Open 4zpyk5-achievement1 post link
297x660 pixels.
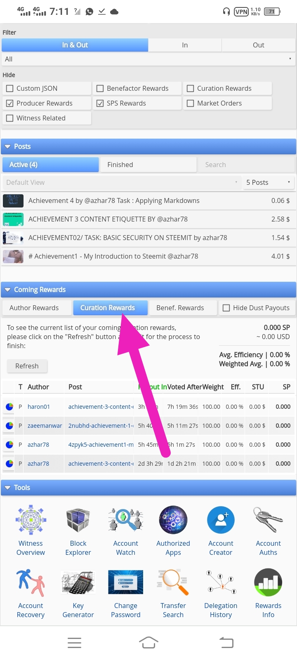[x=101, y=445]
